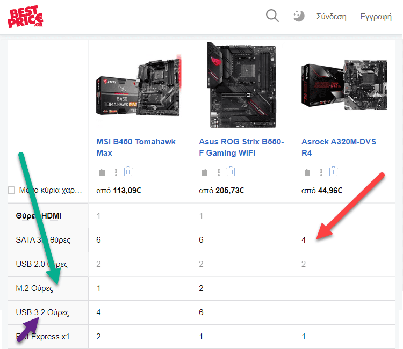Click the Asus USB 3.2 value 6
The image size is (403, 349).
(201, 312)
